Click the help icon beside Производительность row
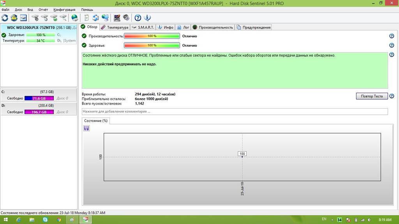 coord(392,36)
